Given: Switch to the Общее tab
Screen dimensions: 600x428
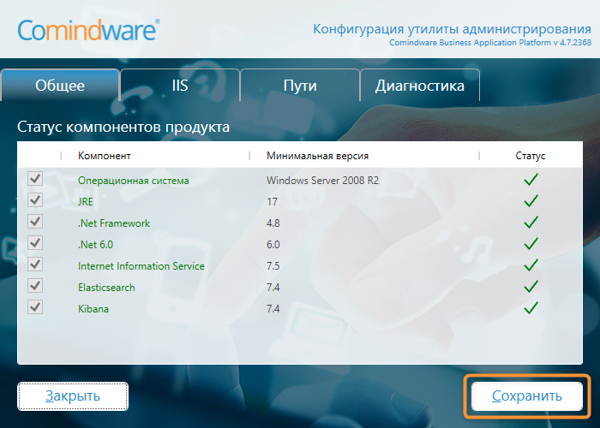Looking at the screenshot, I should tap(60, 86).
